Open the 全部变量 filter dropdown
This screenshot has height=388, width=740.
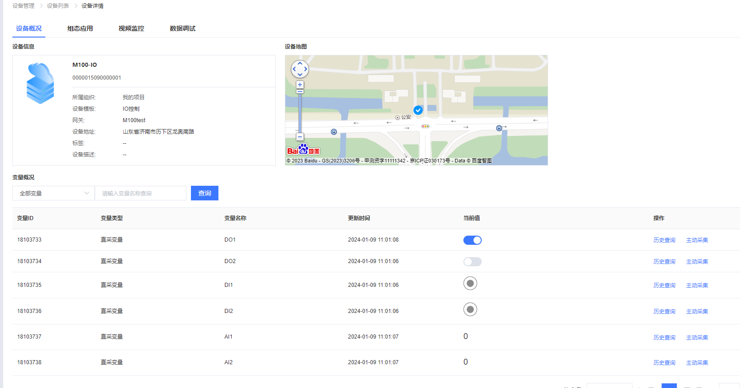(54, 193)
